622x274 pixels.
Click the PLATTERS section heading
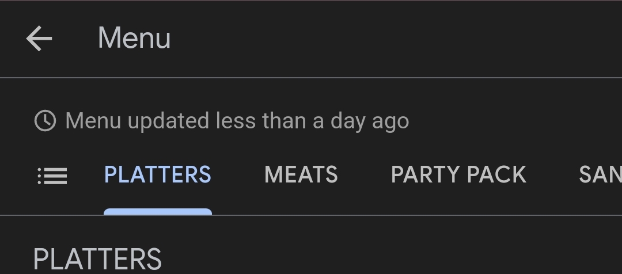[97, 259]
